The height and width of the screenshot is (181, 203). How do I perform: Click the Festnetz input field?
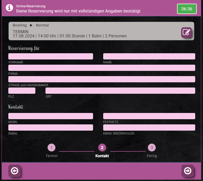point(149,116)
